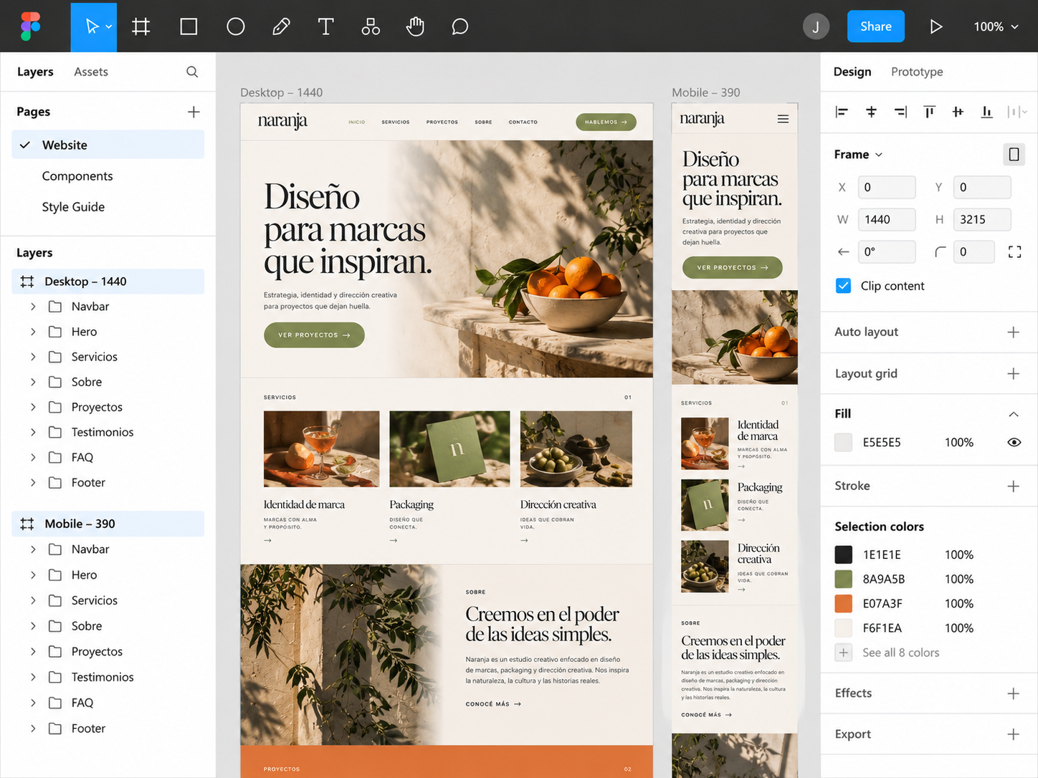Align horizontal centers
Image resolution: width=1038 pixels, height=778 pixels.
pyautogui.click(x=871, y=112)
